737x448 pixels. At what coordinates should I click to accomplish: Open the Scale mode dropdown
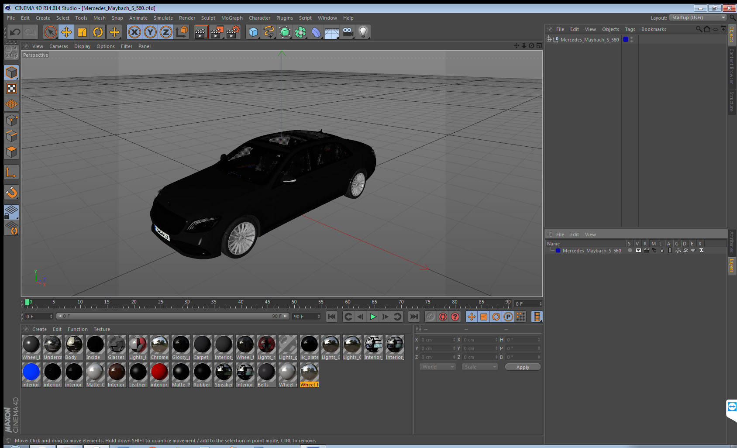[480, 367]
